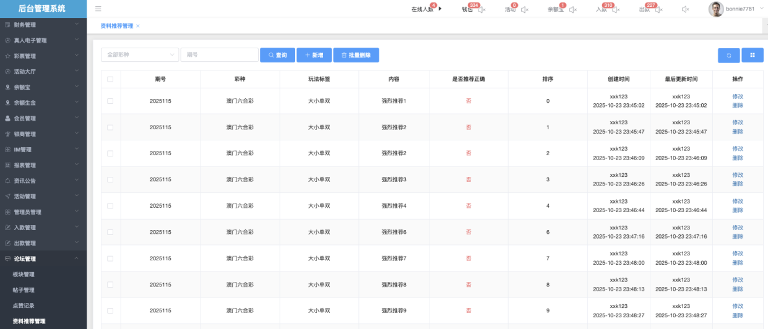Expand the 财务管理 sidebar menu

(42, 25)
